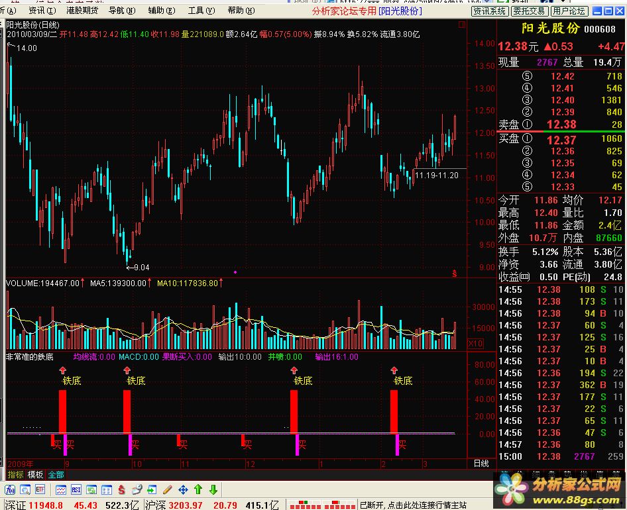627x510 pixels.
Task: Click the magnifier stock search icon
Action: click(25, 489)
